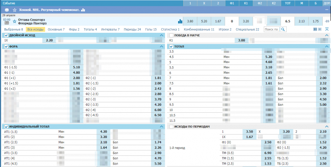Pick the 2.20 odds for 1X
The image size is (331, 167).
pos(49,41)
